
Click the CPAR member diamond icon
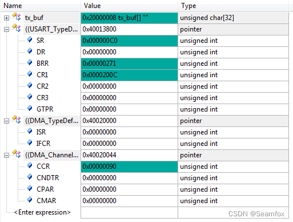click(30, 188)
